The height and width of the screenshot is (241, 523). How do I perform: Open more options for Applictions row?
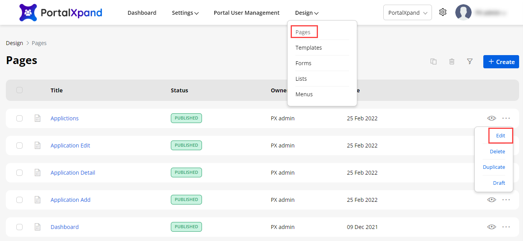coord(506,118)
